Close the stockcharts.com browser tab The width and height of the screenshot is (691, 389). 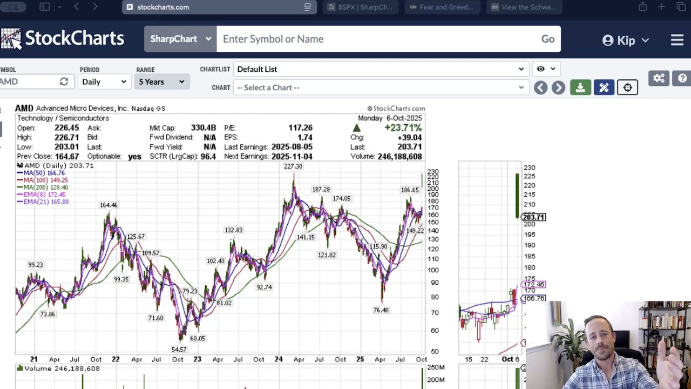(x=130, y=7)
